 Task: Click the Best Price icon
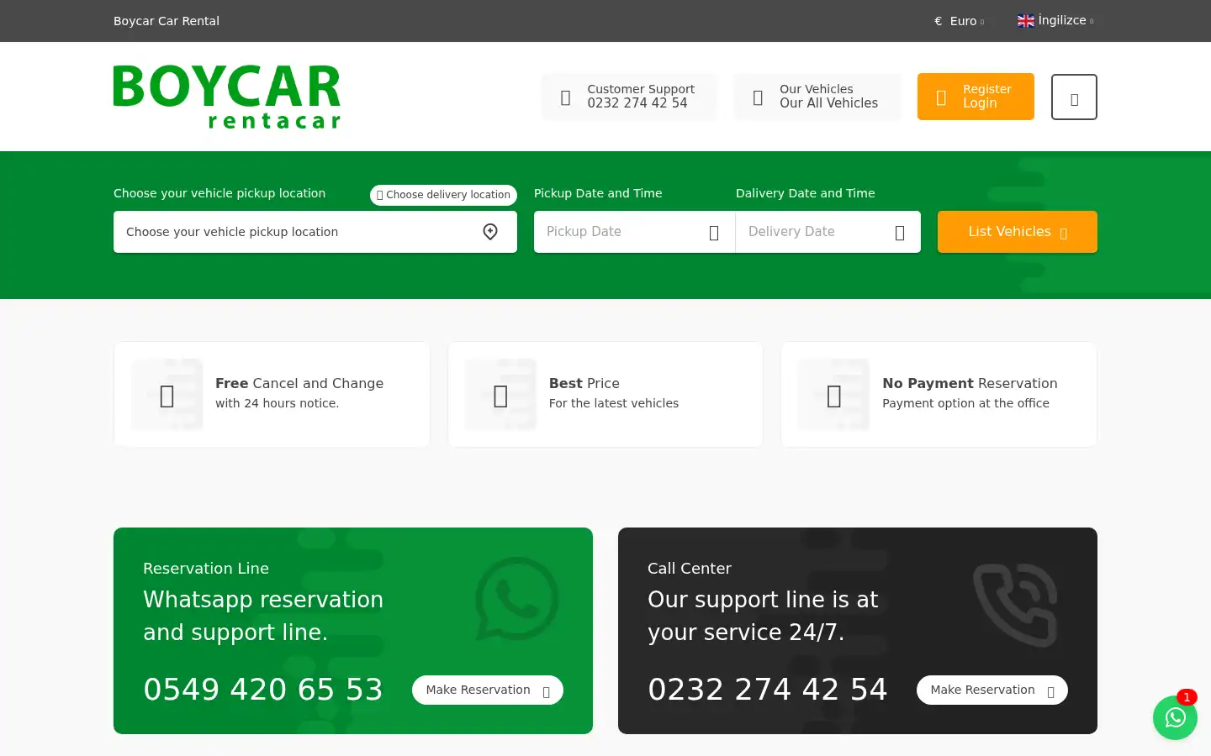[x=500, y=395]
